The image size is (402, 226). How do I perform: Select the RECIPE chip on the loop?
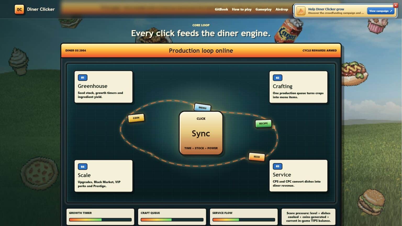tap(263, 123)
